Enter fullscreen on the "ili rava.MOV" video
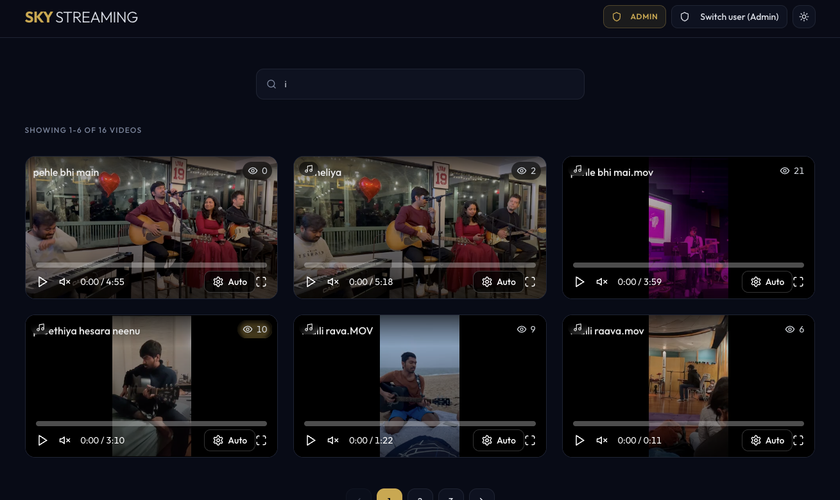 point(530,440)
